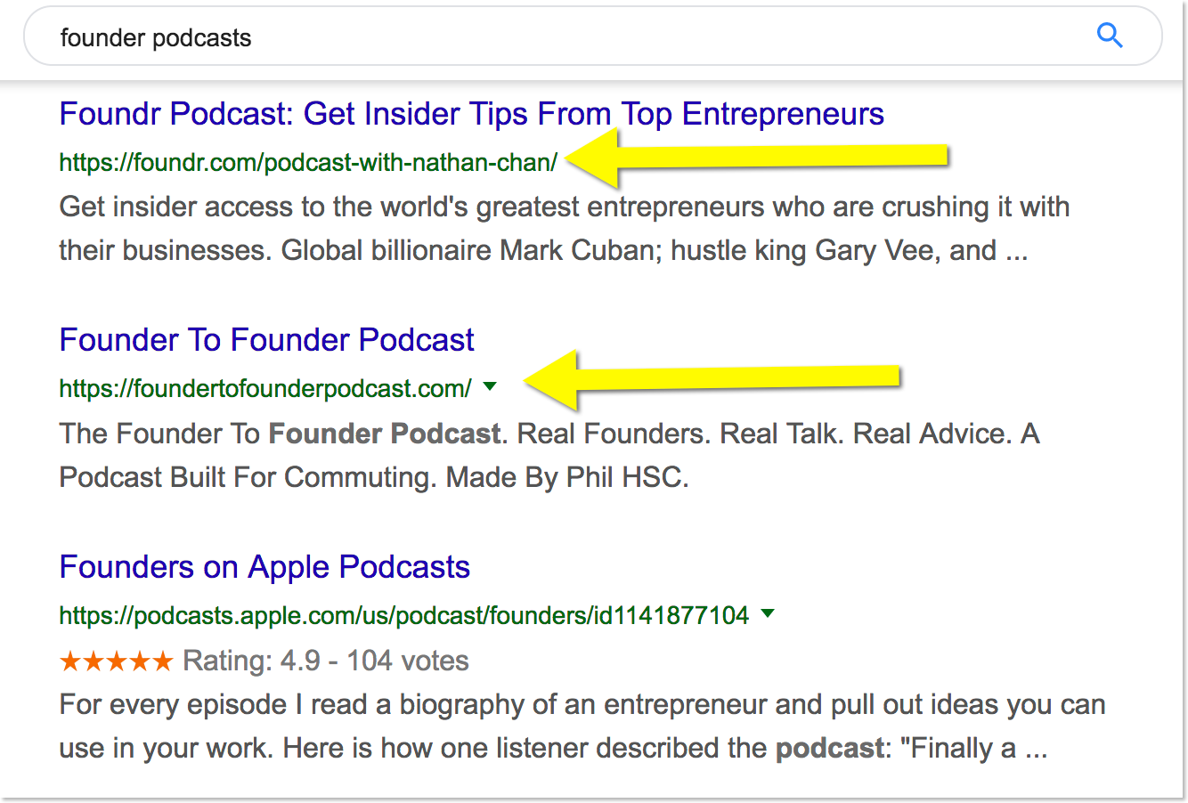Viewport: 1188px width, 803px height.
Task: Click the blue search magnifier icon
Action: (x=1110, y=36)
